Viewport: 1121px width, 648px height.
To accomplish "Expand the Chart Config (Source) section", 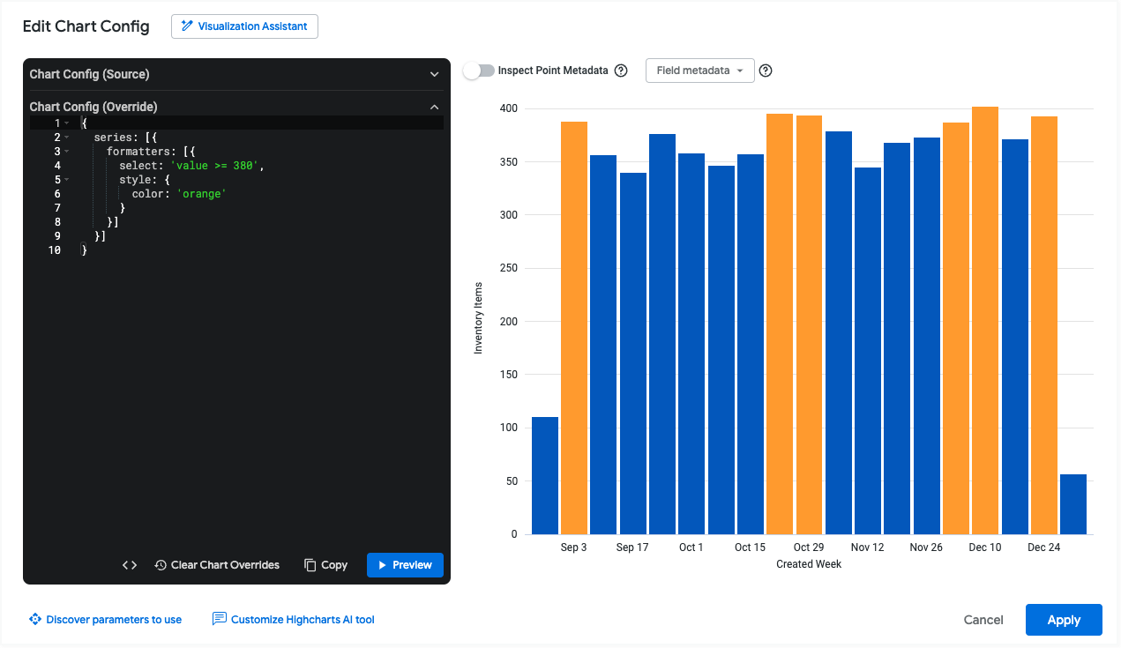I will [434, 75].
